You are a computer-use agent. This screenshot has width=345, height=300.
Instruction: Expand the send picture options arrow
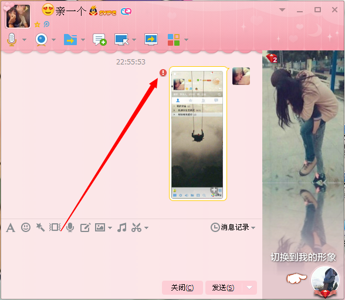click(x=110, y=228)
